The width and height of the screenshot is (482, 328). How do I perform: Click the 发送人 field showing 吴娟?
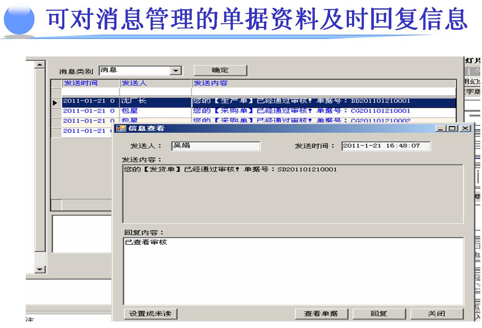click(x=215, y=146)
